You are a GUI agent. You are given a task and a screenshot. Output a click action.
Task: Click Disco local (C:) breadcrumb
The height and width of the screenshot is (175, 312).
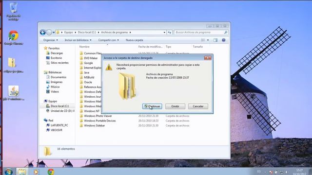click(87, 33)
